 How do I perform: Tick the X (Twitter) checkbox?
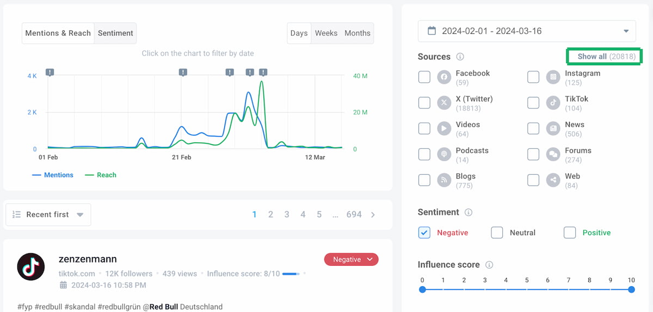(x=424, y=103)
